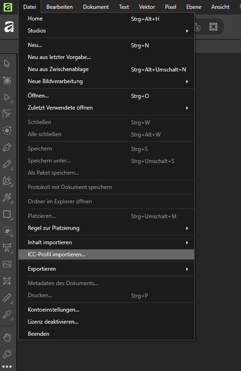241x371 pixels.
Task: Select the Point Transform tool
Action: pyautogui.click(x=7, y=114)
